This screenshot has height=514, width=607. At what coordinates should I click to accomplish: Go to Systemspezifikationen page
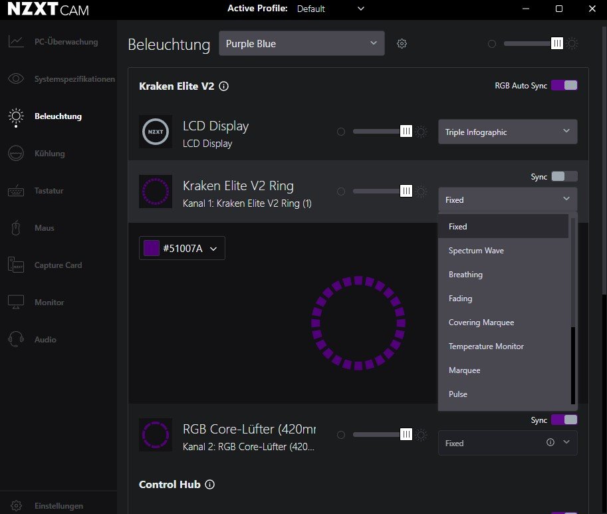[74, 79]
